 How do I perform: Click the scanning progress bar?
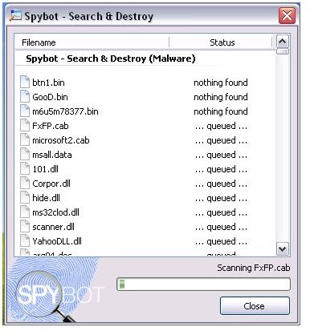[203, 284]
